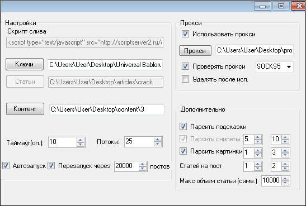The height and width of the screenshot is (206, 306).
Task: Click the articles\crack path field
Action: 106,82
